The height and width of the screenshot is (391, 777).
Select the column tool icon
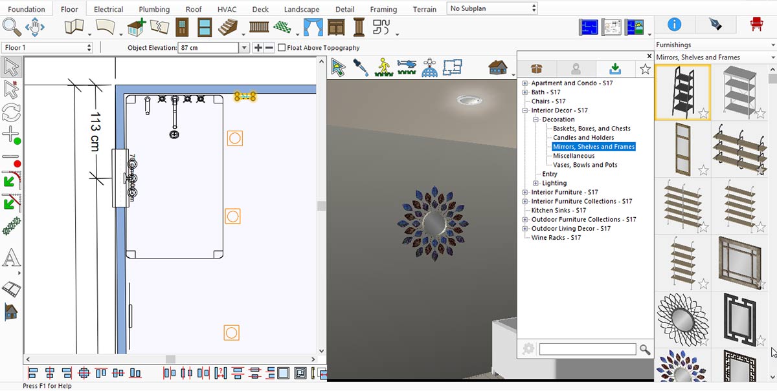(358, 27)
